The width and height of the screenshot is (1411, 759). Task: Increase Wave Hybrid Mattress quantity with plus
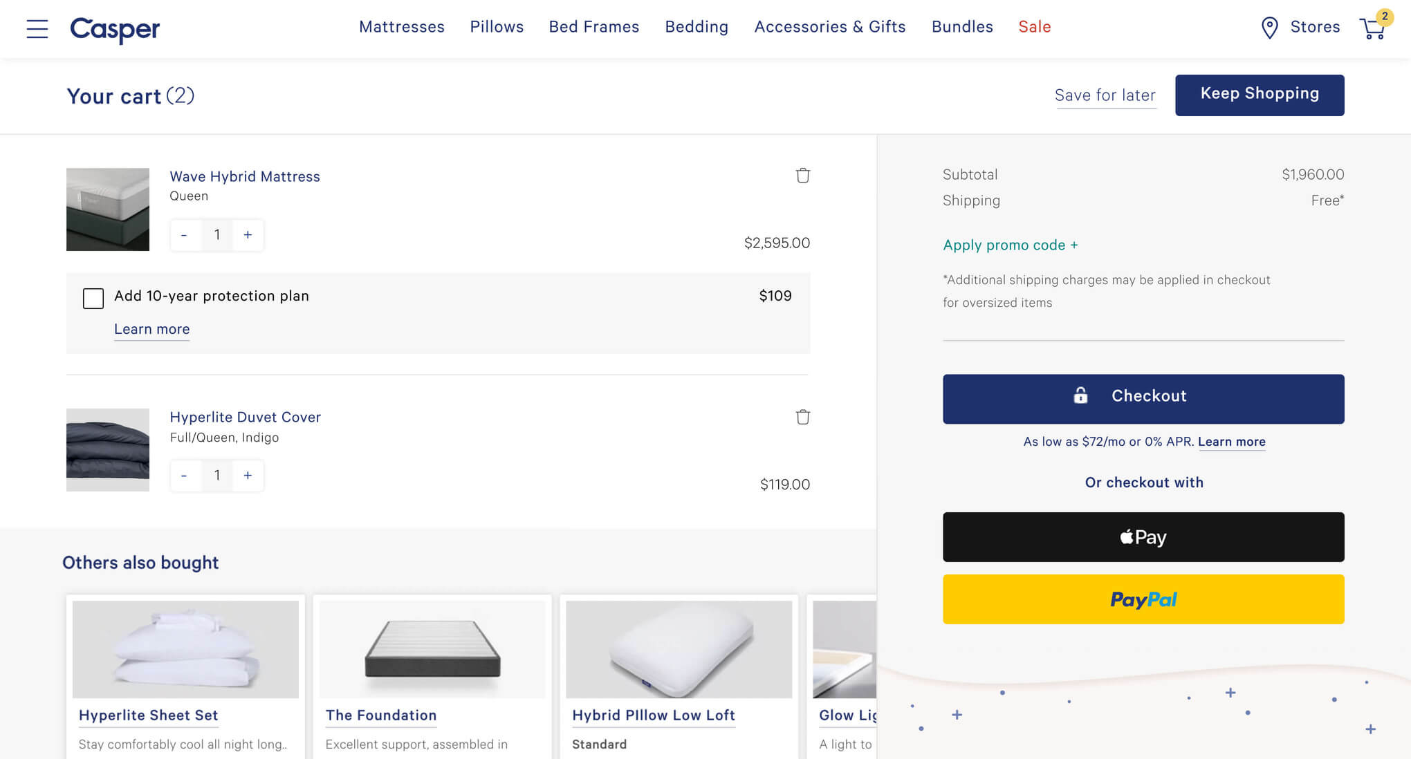(x=248, y=235)
